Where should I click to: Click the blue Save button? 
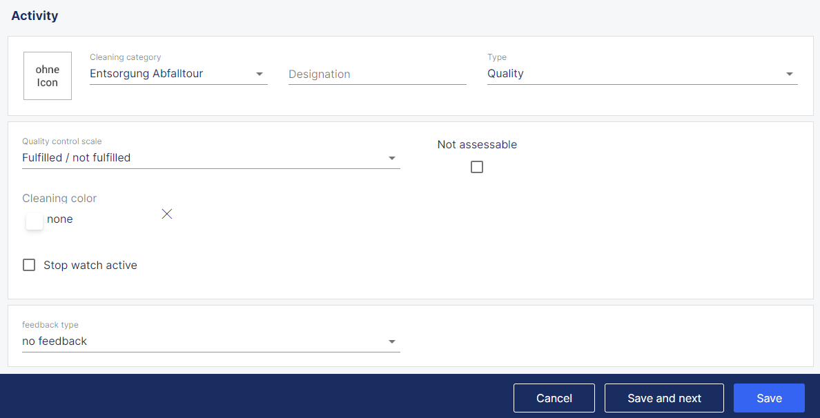click(x=769, y=398)
